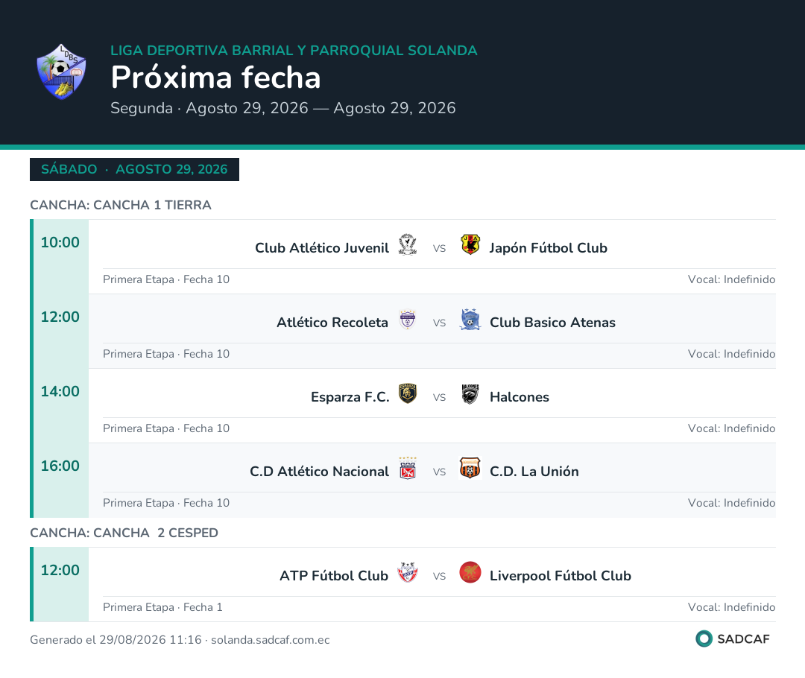
Task: Click the LDBS league shield logo
Action: coord(61,72)
